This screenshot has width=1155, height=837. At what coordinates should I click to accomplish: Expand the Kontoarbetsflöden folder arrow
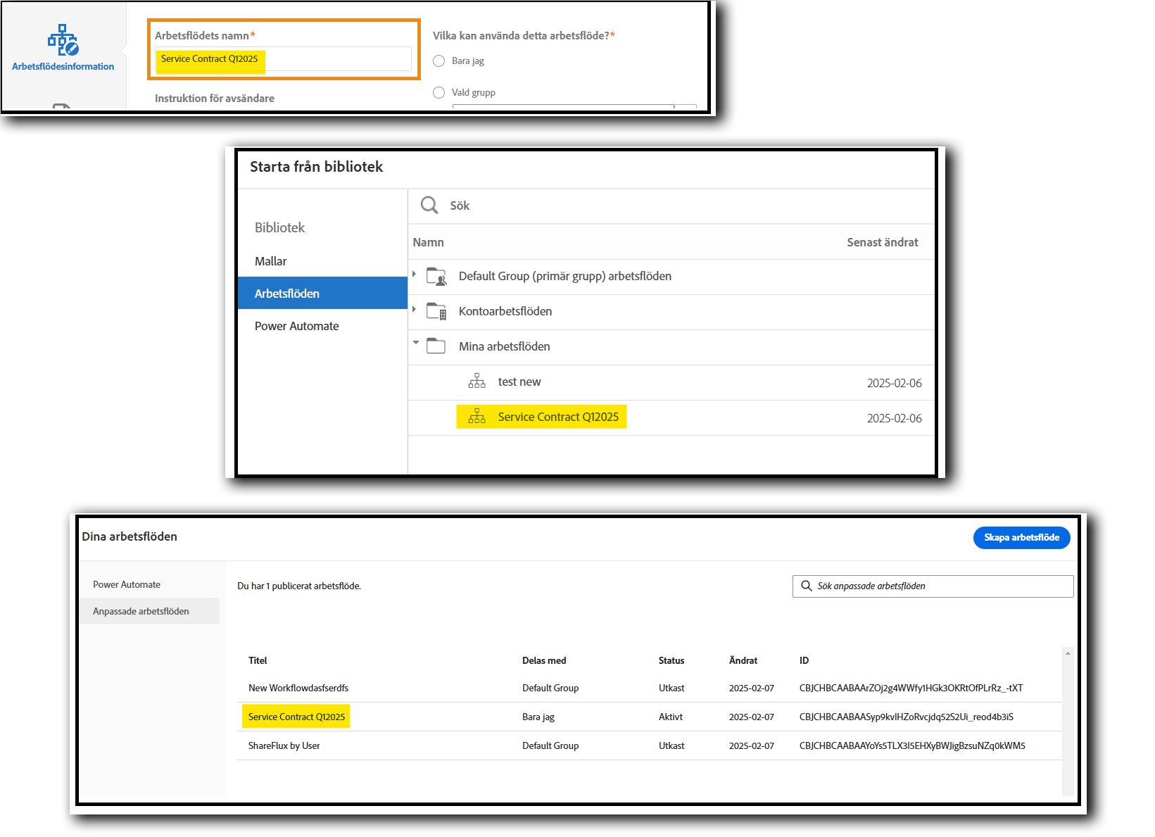pyautogui.click(x=414, y=309)
